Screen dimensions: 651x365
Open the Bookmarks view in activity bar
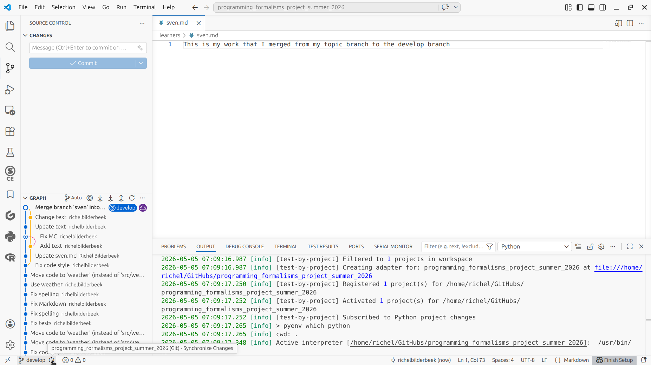tap(10, 194)
